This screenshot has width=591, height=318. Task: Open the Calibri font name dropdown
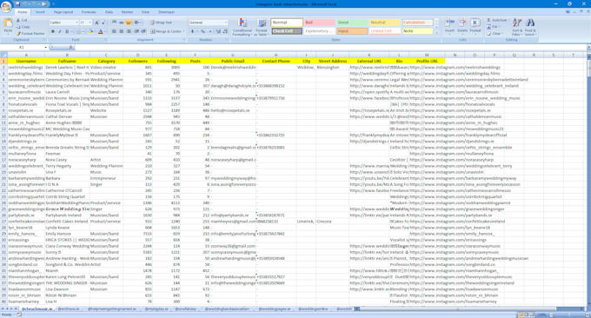tap(76, 23)
